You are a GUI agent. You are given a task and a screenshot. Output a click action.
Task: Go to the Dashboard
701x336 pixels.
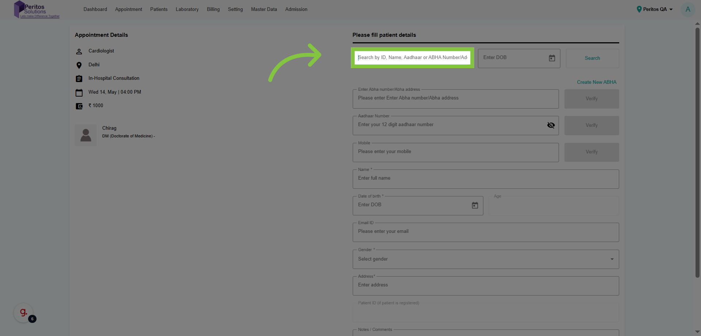point(95,9)
